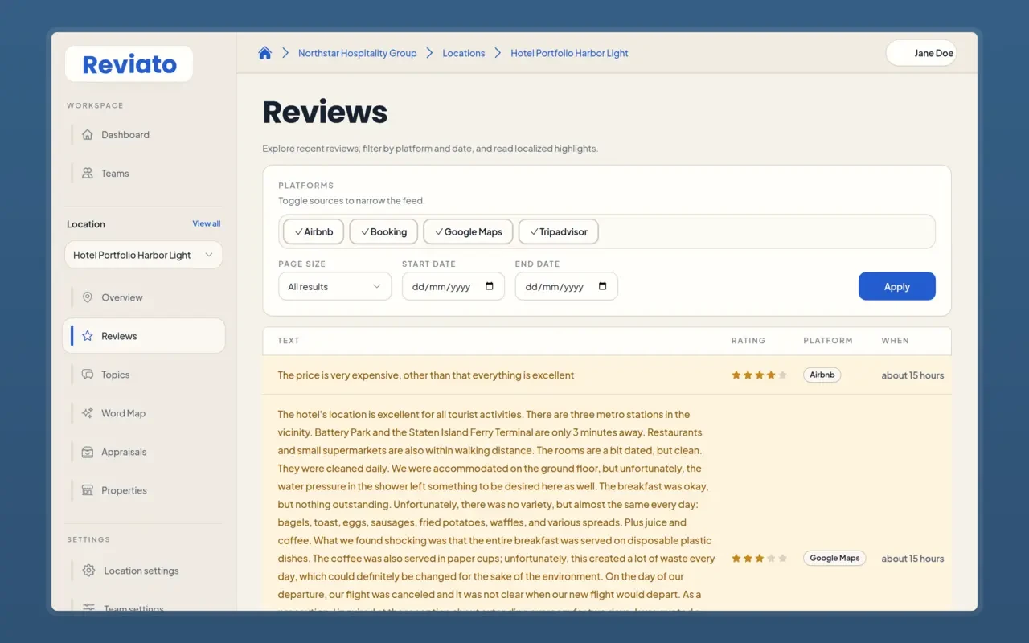Click the home icon in breadcrumb
The image size is (1029, 643).
pyautogui.click(x=264, y=53)
